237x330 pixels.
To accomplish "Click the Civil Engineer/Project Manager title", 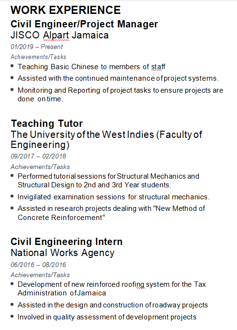I will (84, 24).
